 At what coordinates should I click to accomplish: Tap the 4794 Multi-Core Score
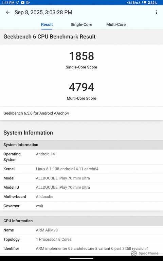[x=81, y=87]
